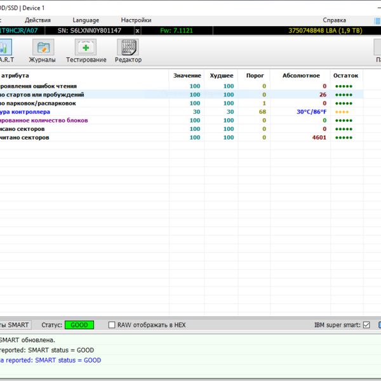Click the threshold value 68
This screenshot has width=381, height=381.
pyautogui.click(x=262, y=112)
